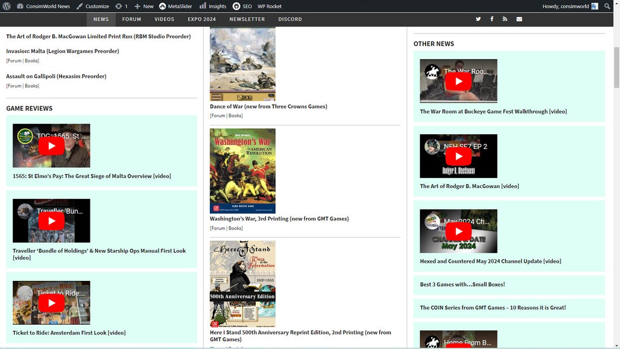Open MetaSlider from the admin bar

(x=177, y=6)
